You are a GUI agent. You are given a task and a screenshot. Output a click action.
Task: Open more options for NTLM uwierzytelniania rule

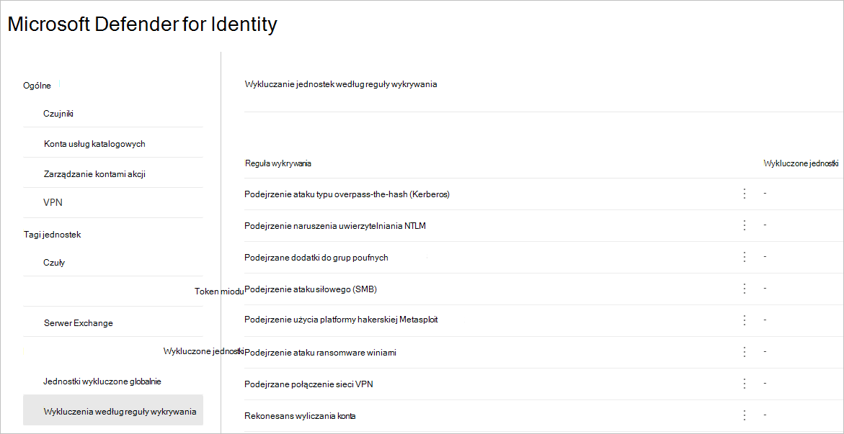[x=745, y=225]
